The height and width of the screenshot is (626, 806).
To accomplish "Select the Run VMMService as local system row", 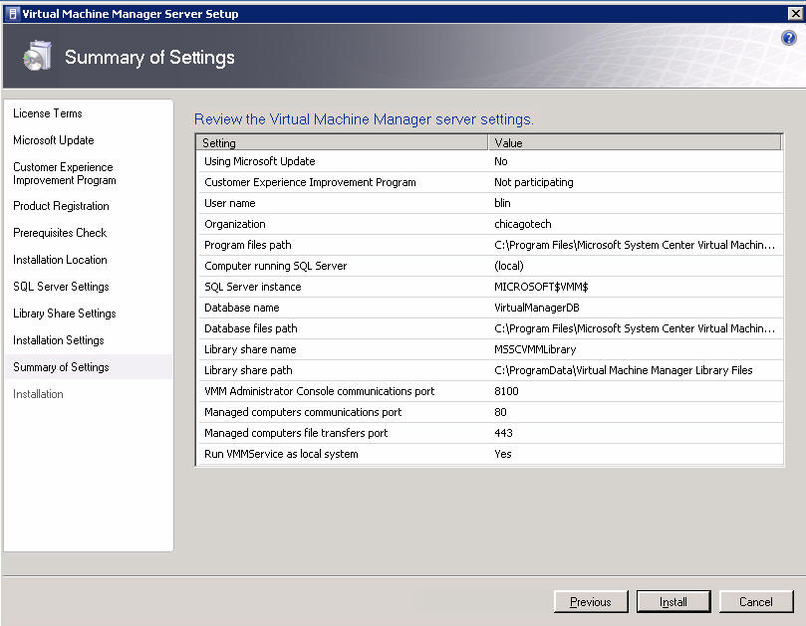I will (490, 454).
